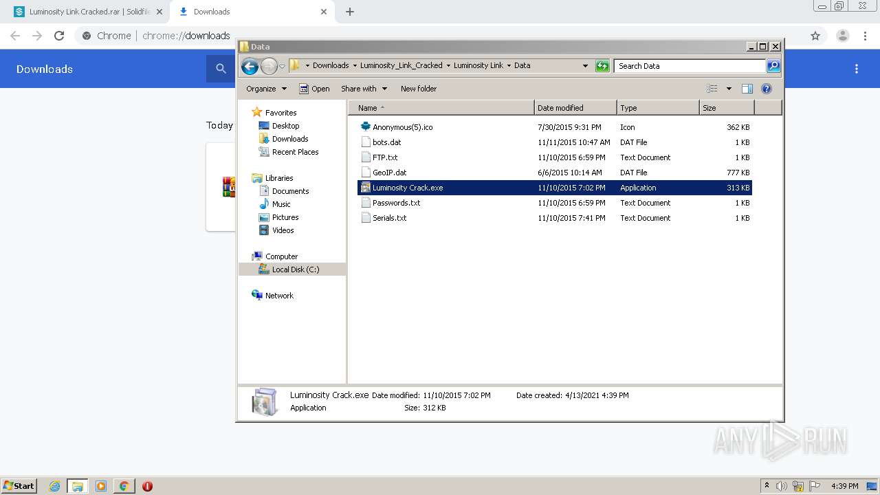The width and height of the screenshot is (880, 495).
Task: Select GeoIP.dat file
Action: pos(555,173)
